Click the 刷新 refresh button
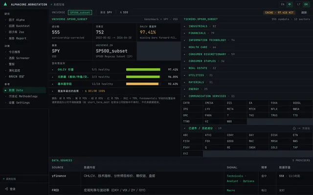 304,13
